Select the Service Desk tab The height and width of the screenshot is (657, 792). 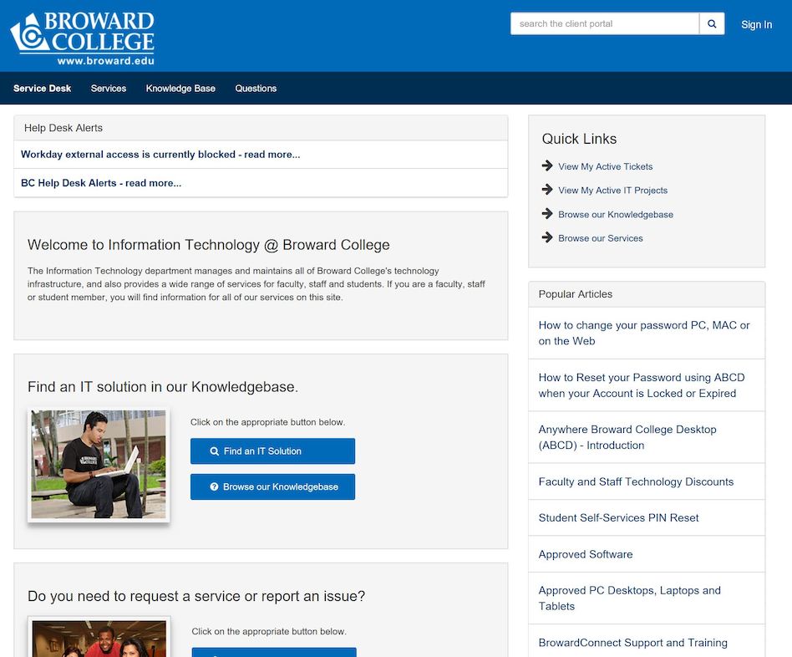[43, 88]
